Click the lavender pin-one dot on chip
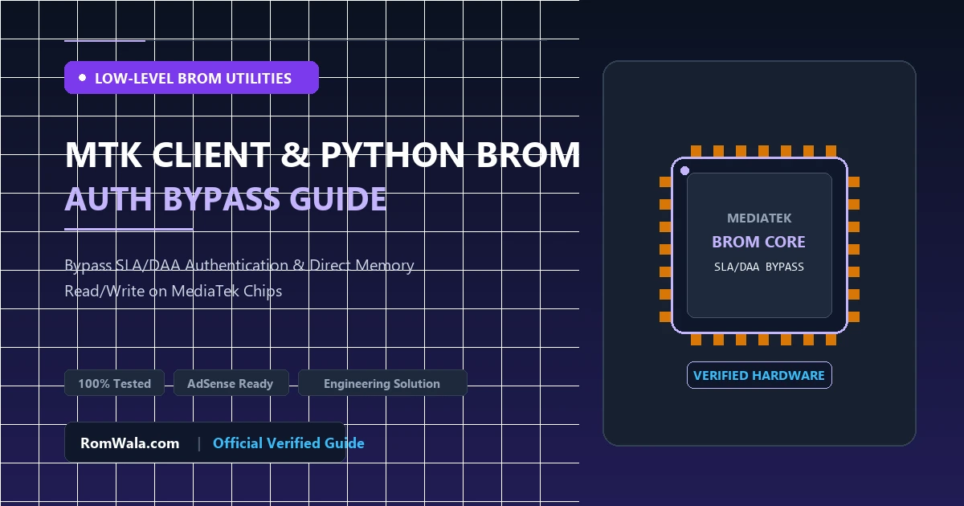 (x=684, y=170)
